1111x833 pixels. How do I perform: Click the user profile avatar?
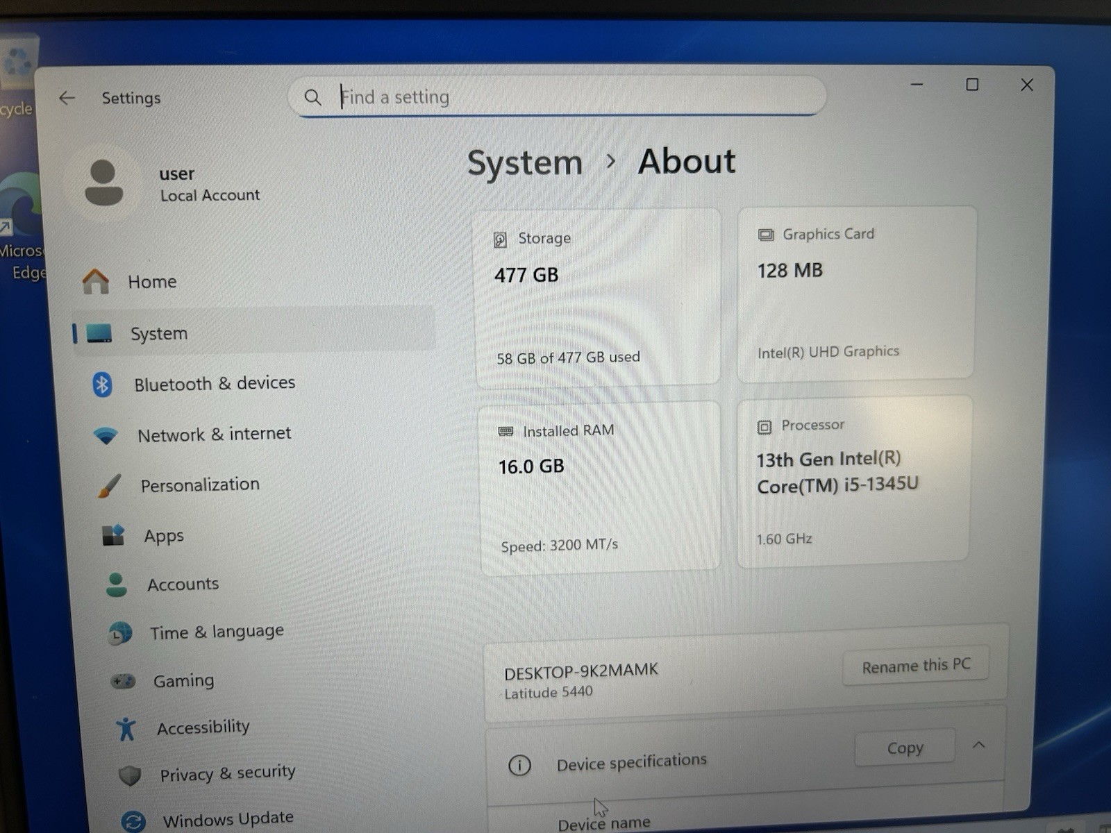[x=104, y=183]
